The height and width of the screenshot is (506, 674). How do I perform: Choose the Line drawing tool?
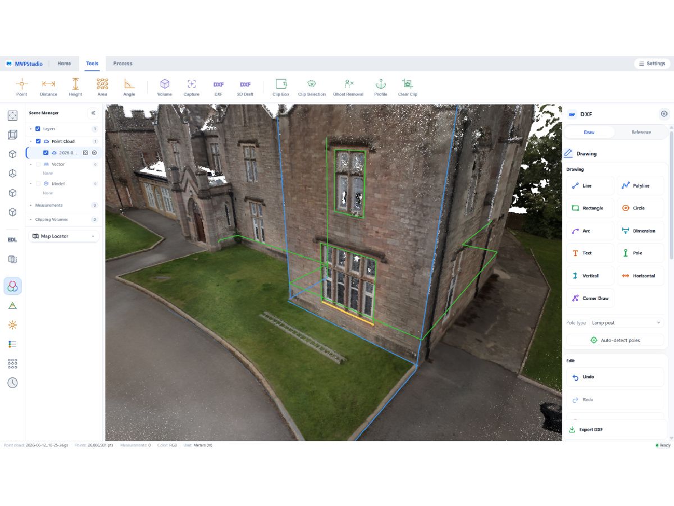point(590,186)
